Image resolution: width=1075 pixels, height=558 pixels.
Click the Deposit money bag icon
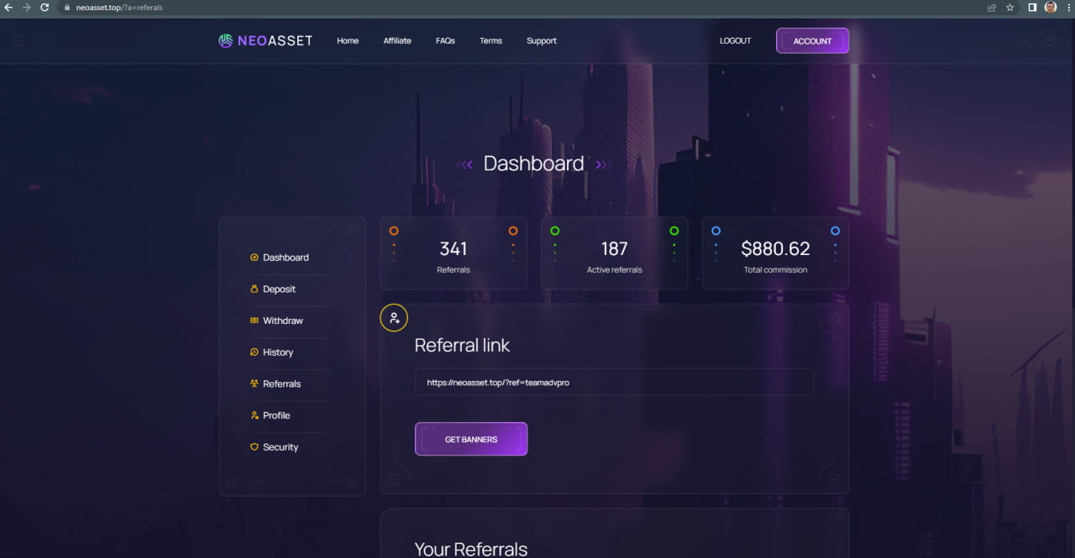click(254, 289)
